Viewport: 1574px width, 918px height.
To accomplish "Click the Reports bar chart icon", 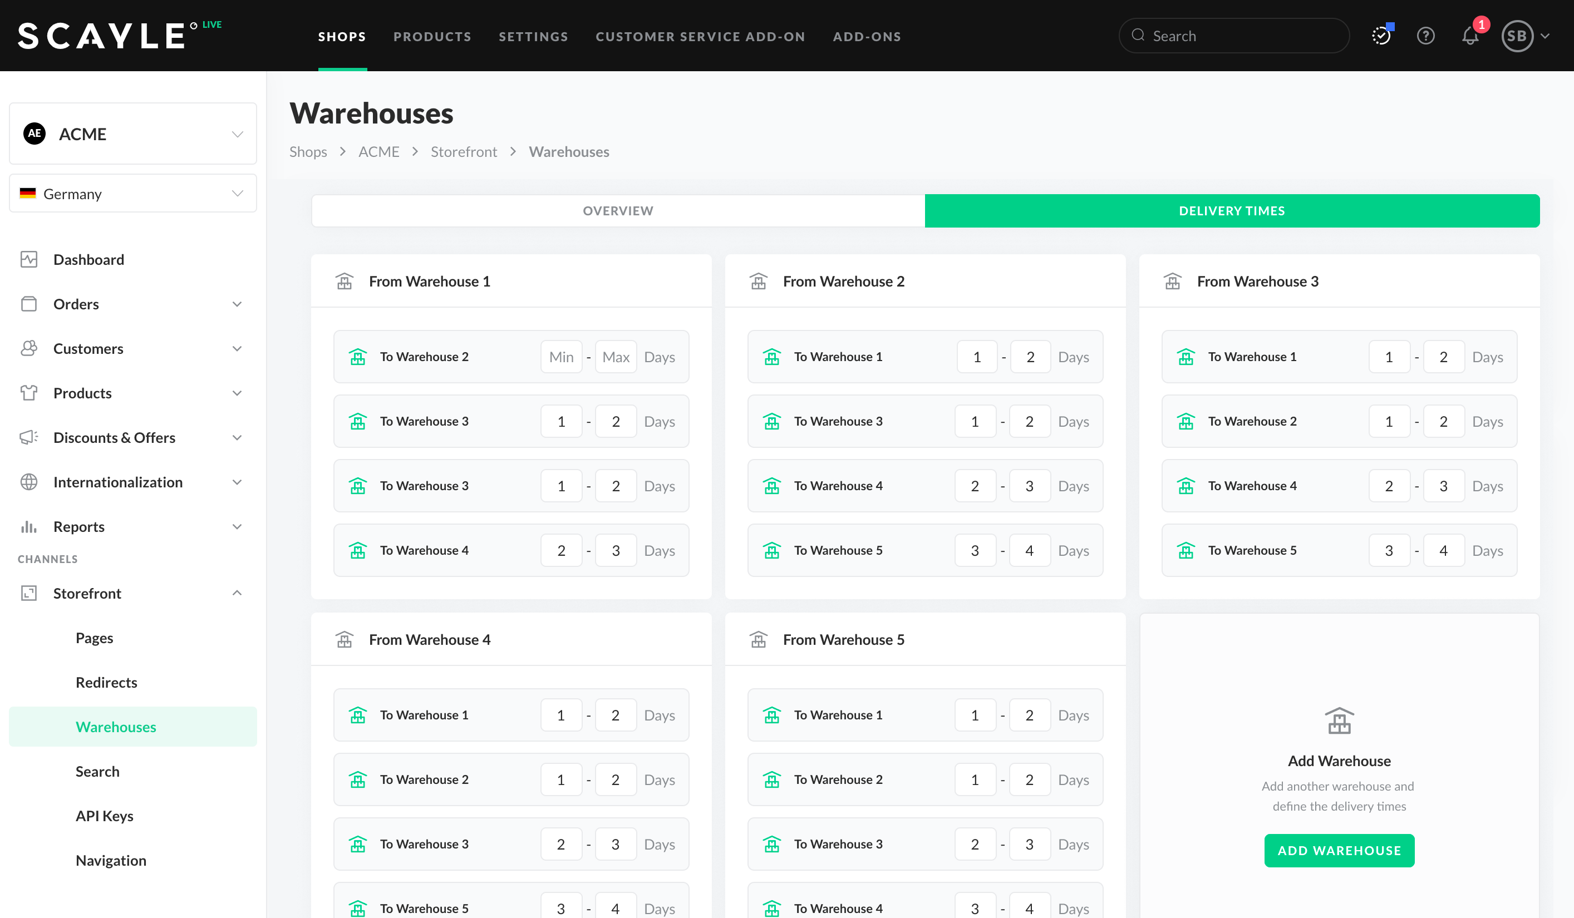I will 29,526.
